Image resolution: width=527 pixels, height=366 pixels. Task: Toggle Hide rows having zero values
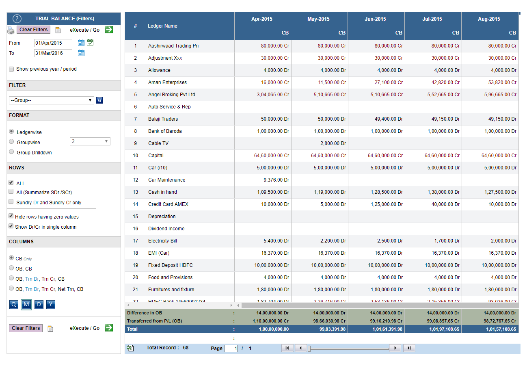(x=11, y=216)
